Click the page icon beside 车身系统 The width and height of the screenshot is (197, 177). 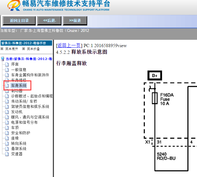(7, 85)
